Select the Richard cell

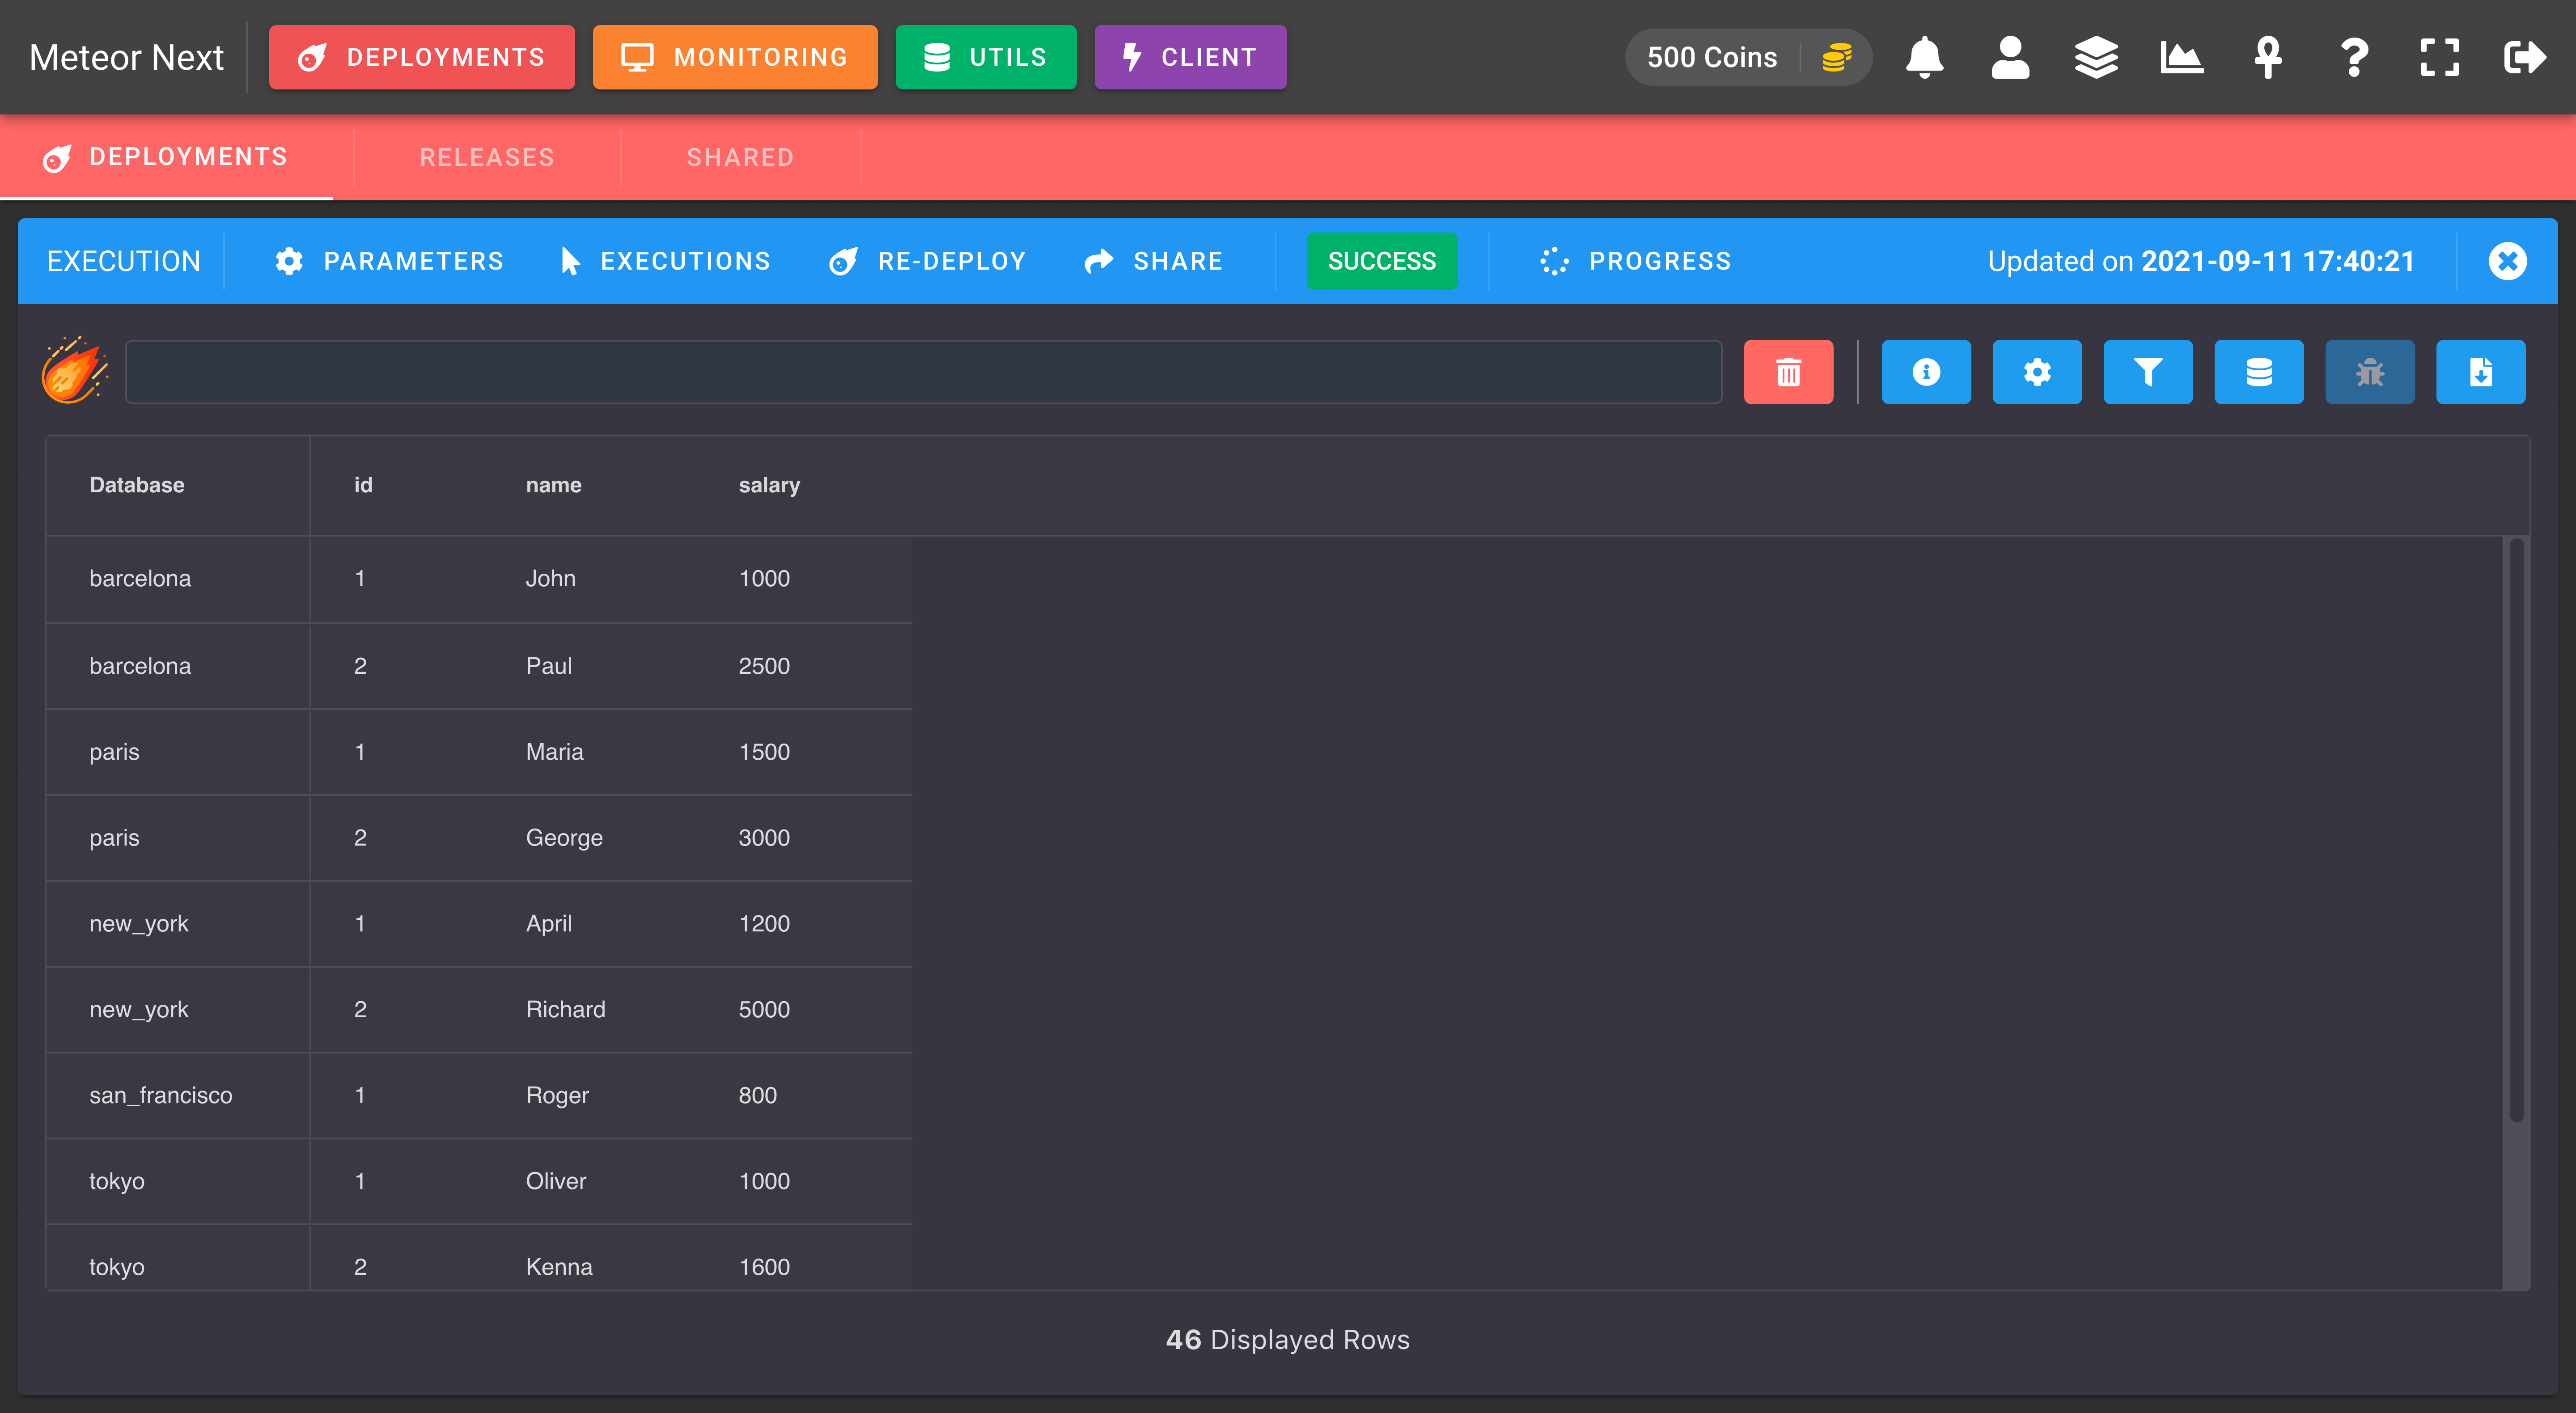coord(566,1010)
